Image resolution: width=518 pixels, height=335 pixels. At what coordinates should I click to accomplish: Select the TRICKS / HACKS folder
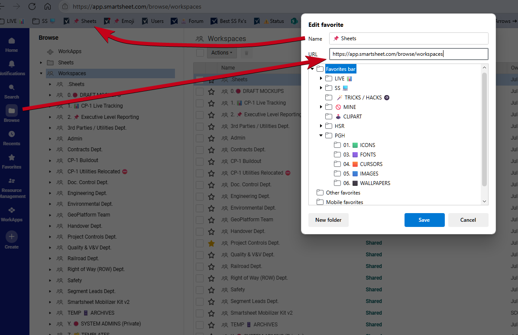point(363,97)
